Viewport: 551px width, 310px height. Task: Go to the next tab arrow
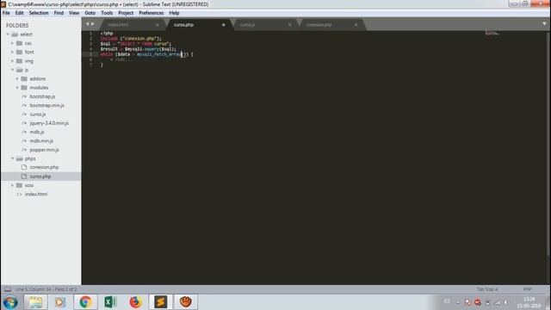93,24
